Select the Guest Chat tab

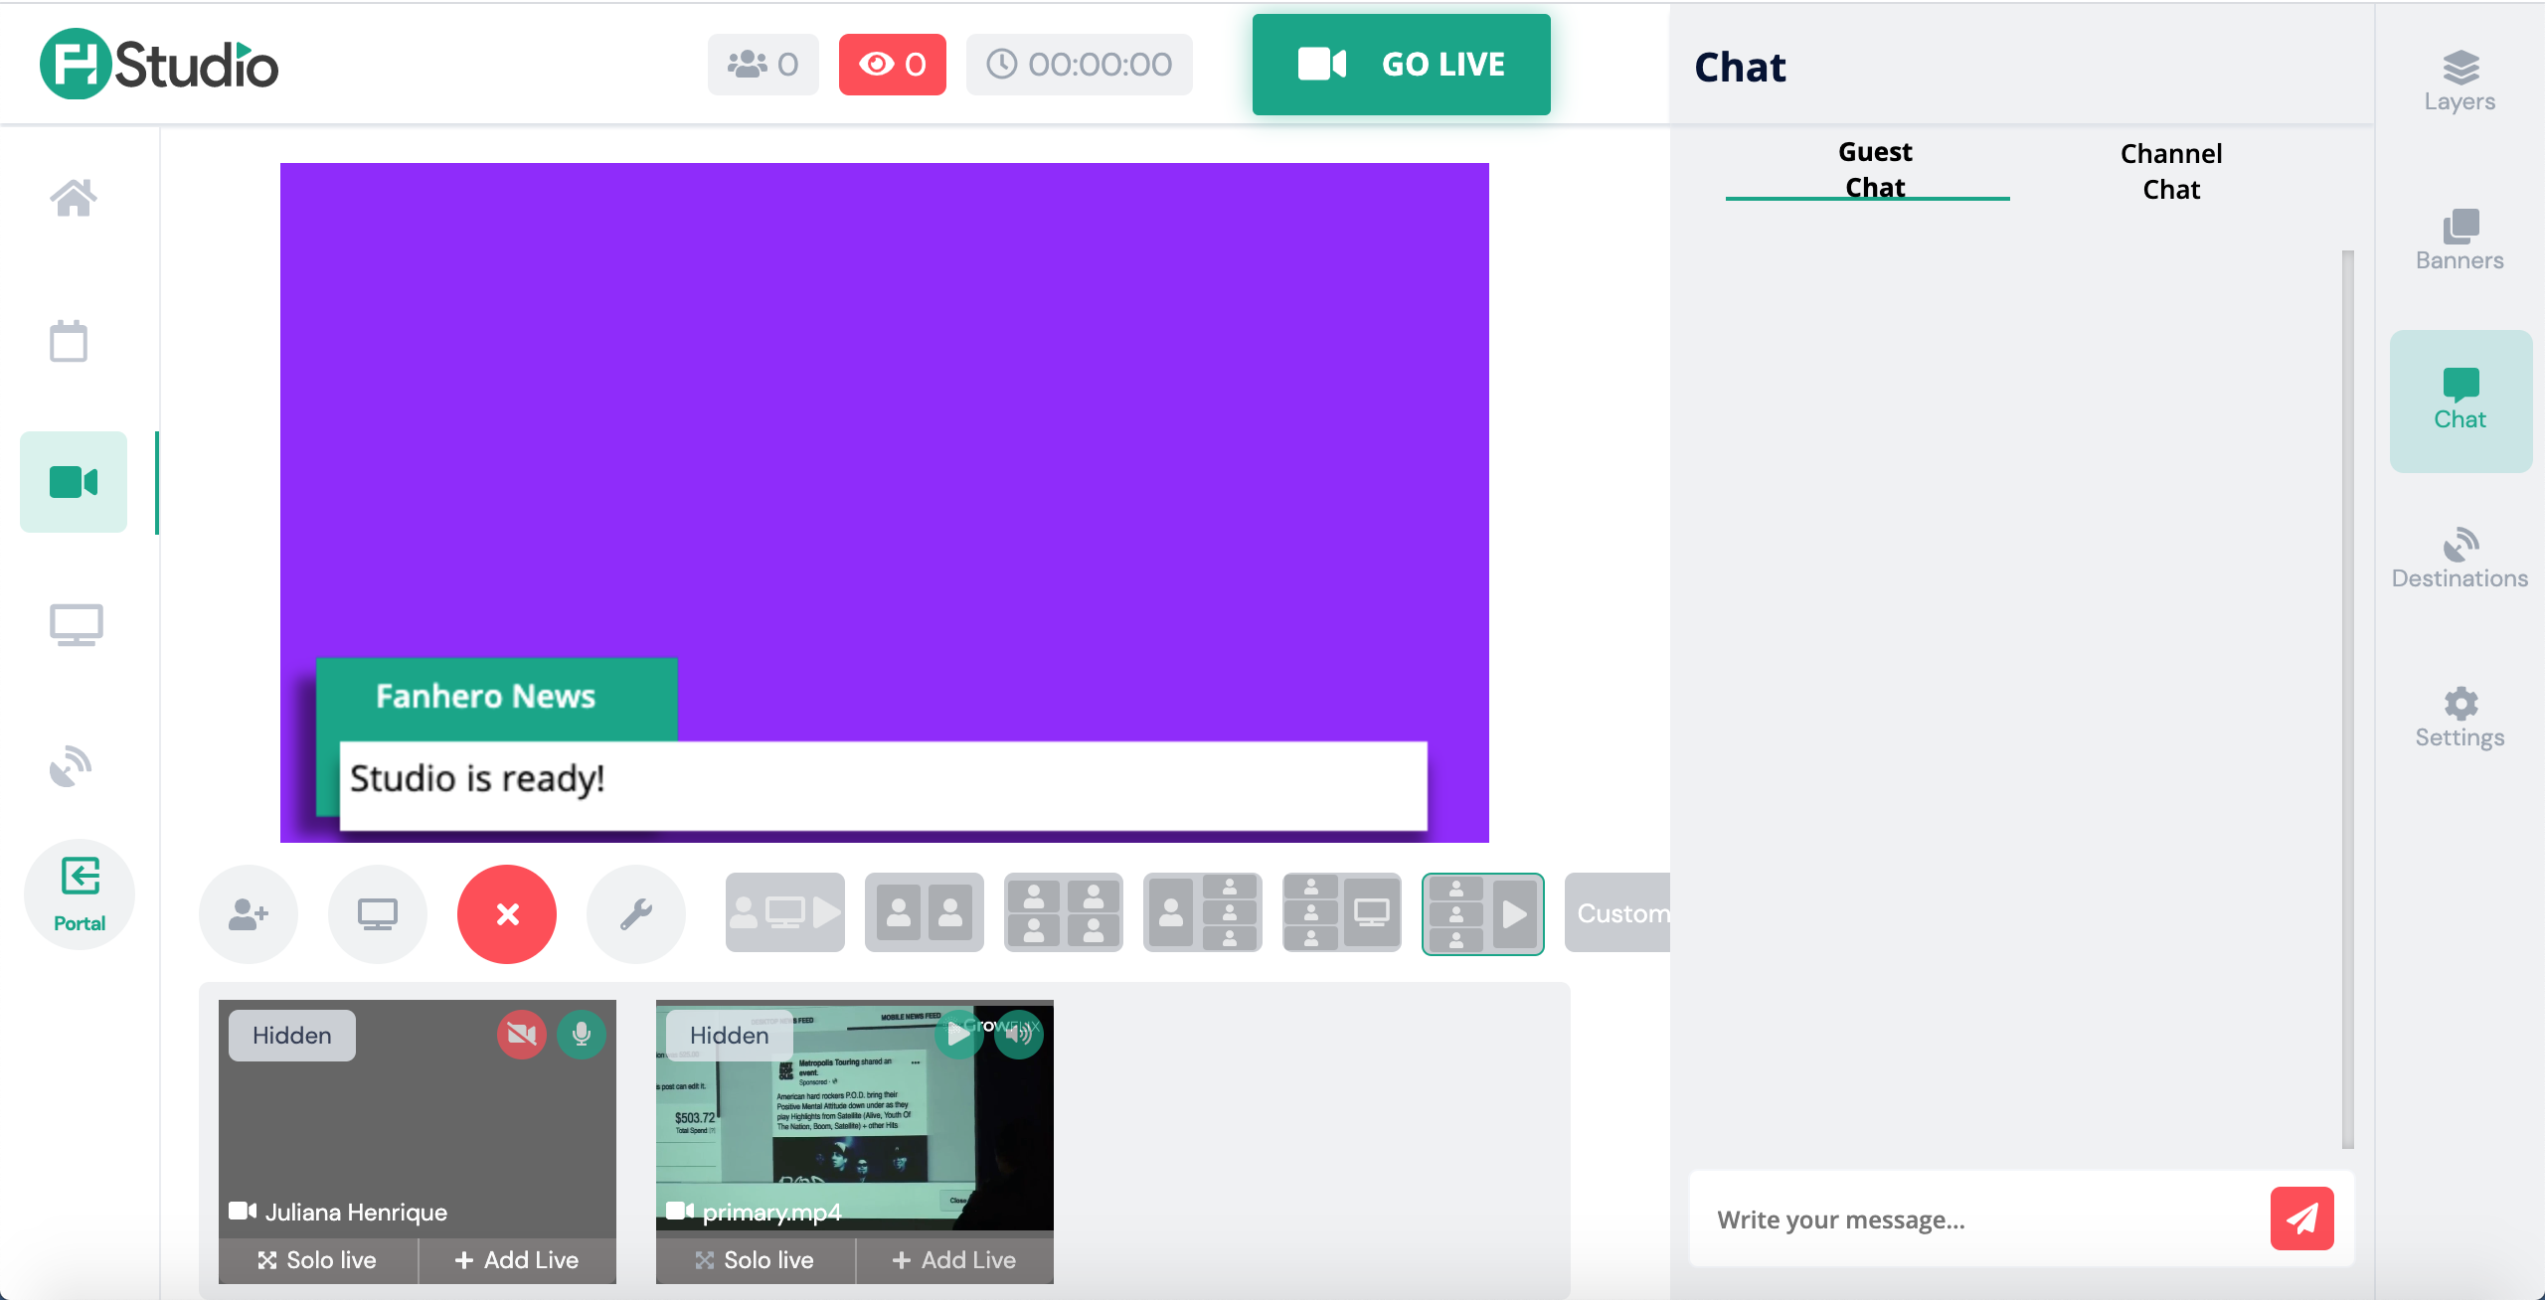pos(1875,169)
